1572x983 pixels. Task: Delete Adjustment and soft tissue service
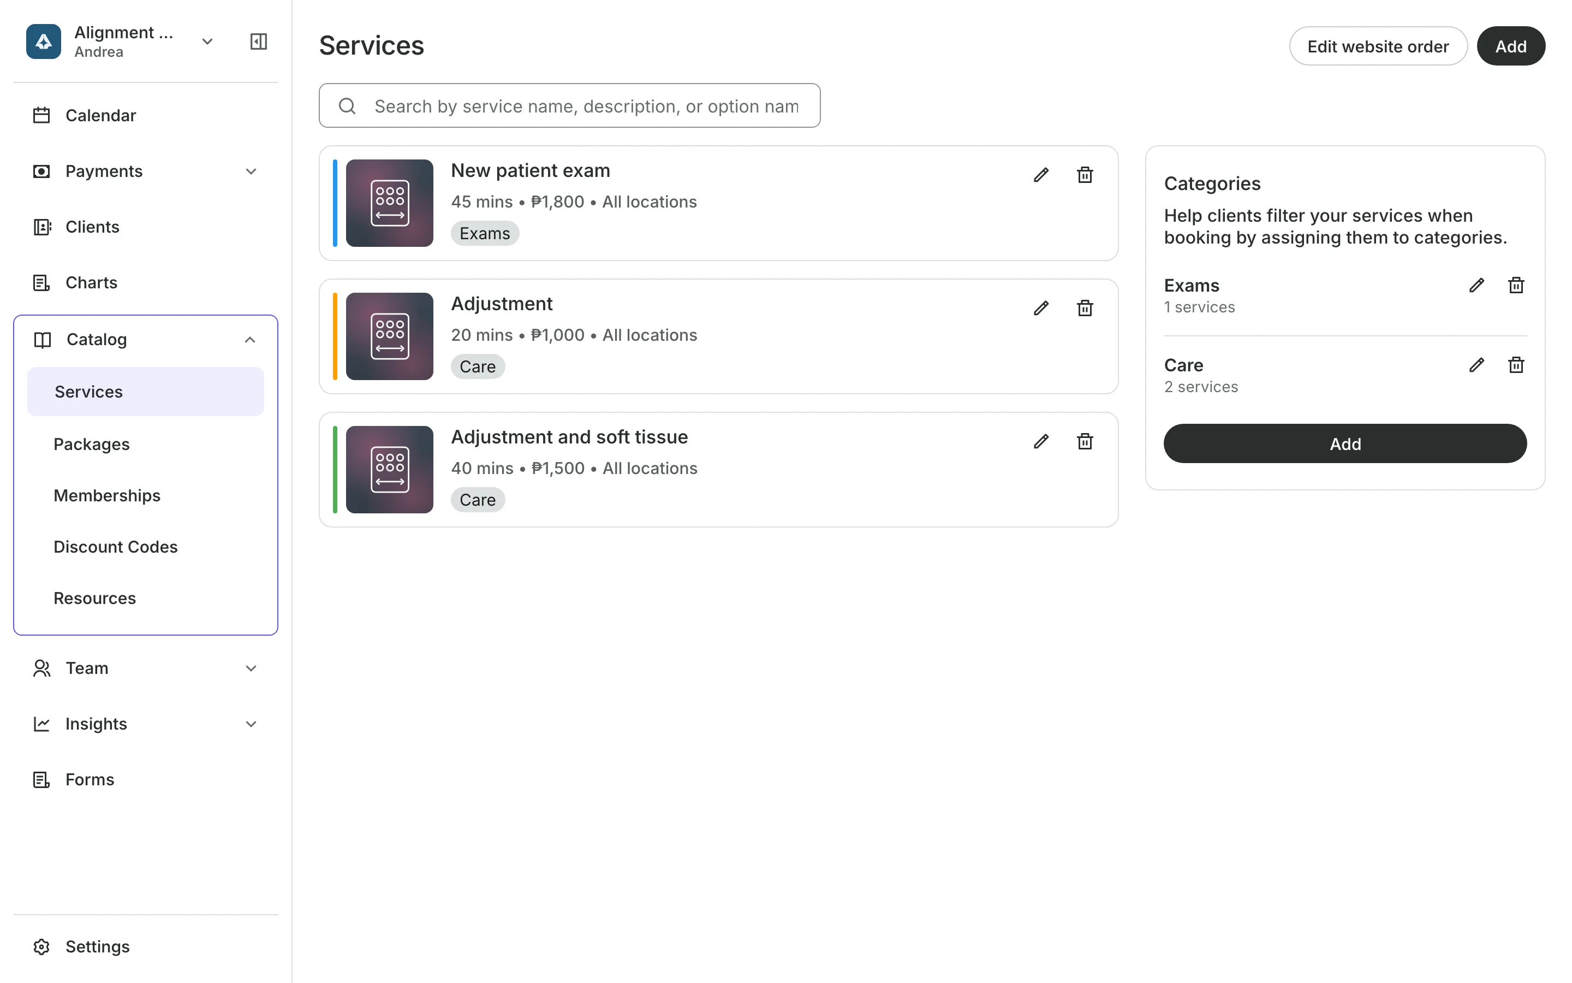1085,441
